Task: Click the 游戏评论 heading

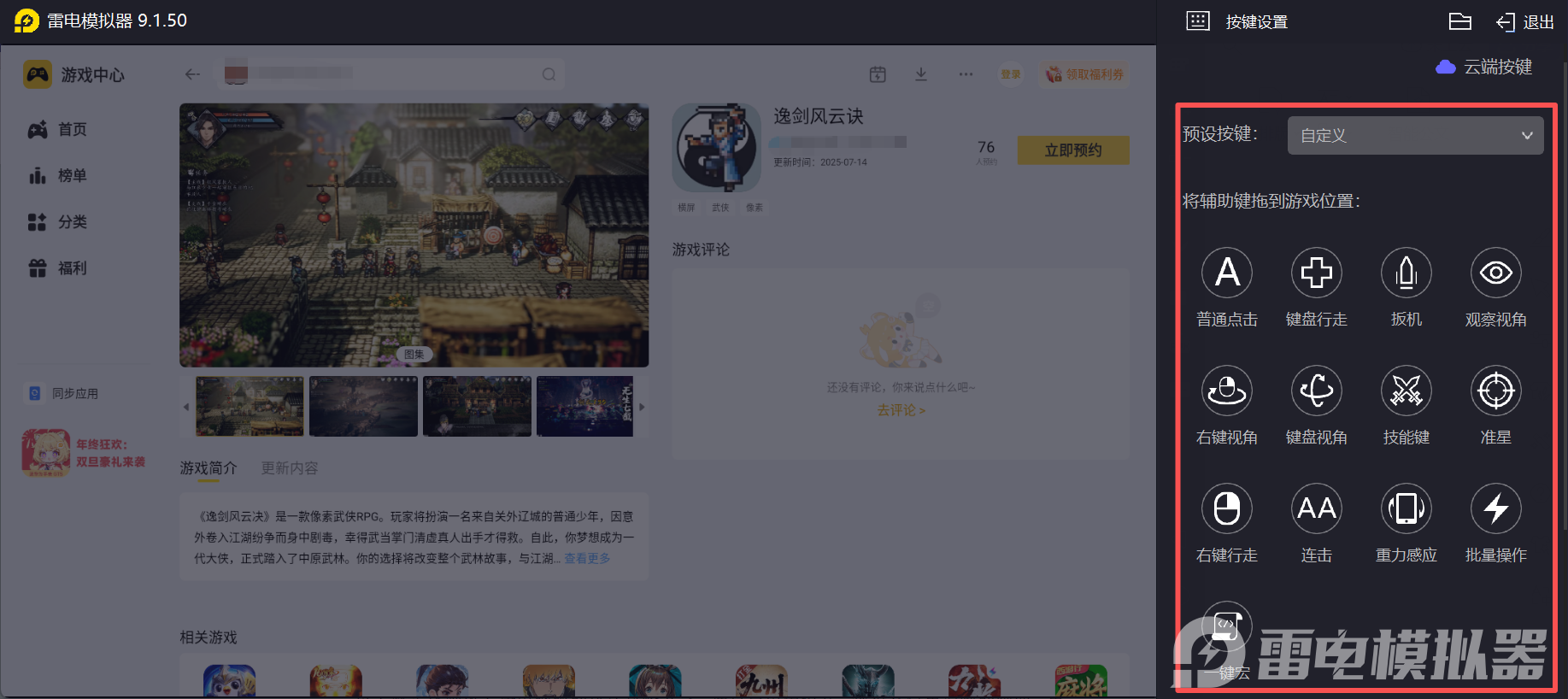Action: (701, 250)
